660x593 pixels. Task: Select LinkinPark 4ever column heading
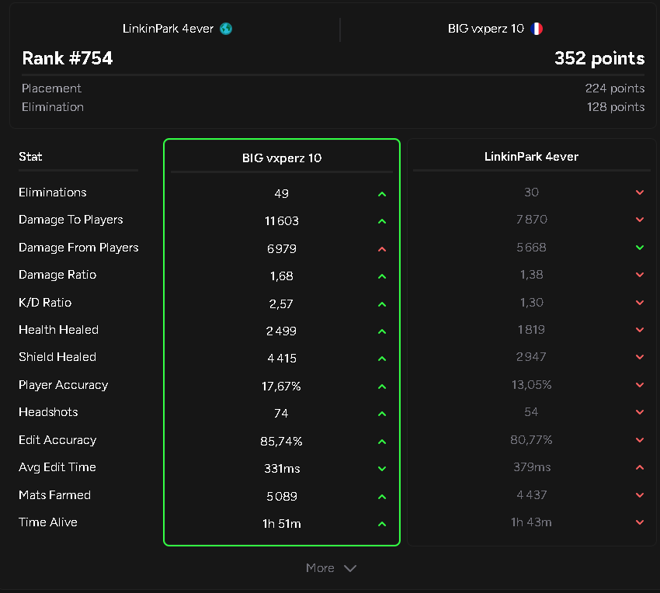[x=531, y=157]
